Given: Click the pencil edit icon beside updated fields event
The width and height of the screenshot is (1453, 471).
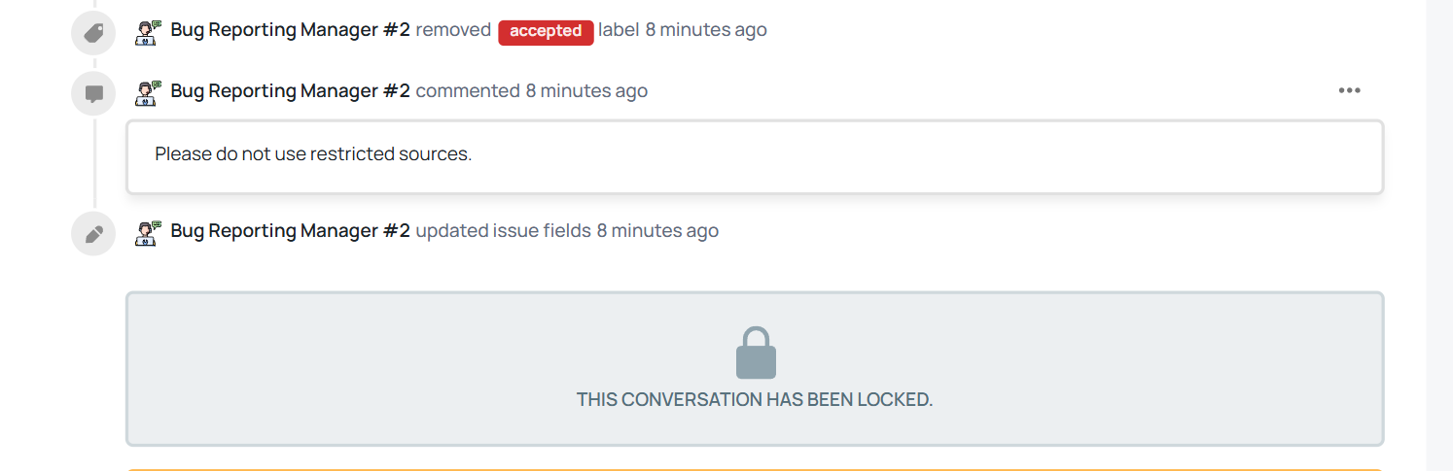Looking at the screenshot, I should pos(94,234).
